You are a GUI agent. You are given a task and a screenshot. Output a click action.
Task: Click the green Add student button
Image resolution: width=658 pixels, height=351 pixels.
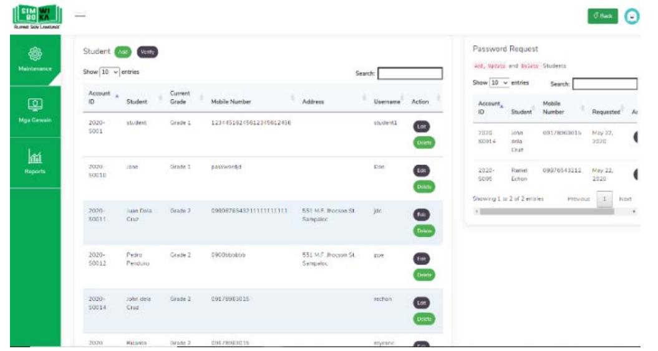123,52
